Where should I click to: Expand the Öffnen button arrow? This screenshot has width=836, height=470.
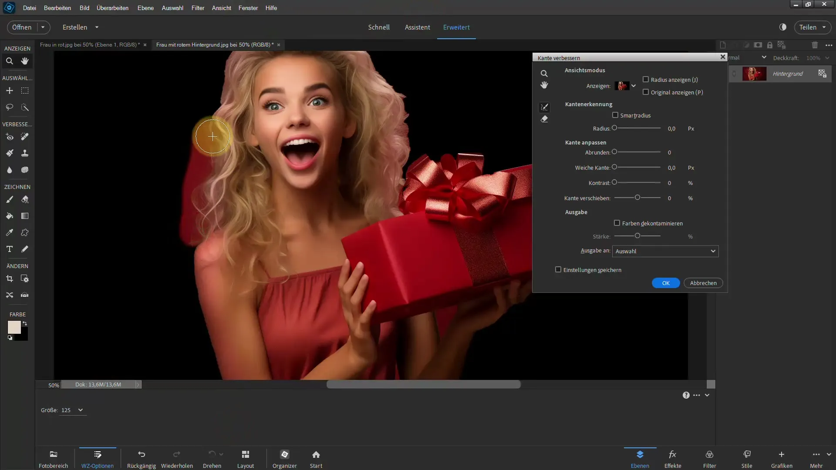pos(43,27)
